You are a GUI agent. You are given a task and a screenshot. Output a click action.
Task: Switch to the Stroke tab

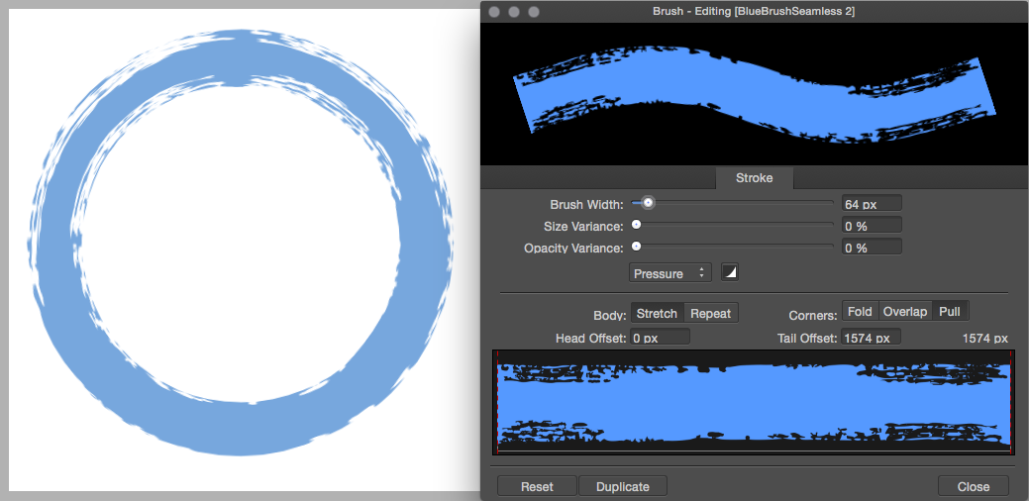tap(754, 177)
